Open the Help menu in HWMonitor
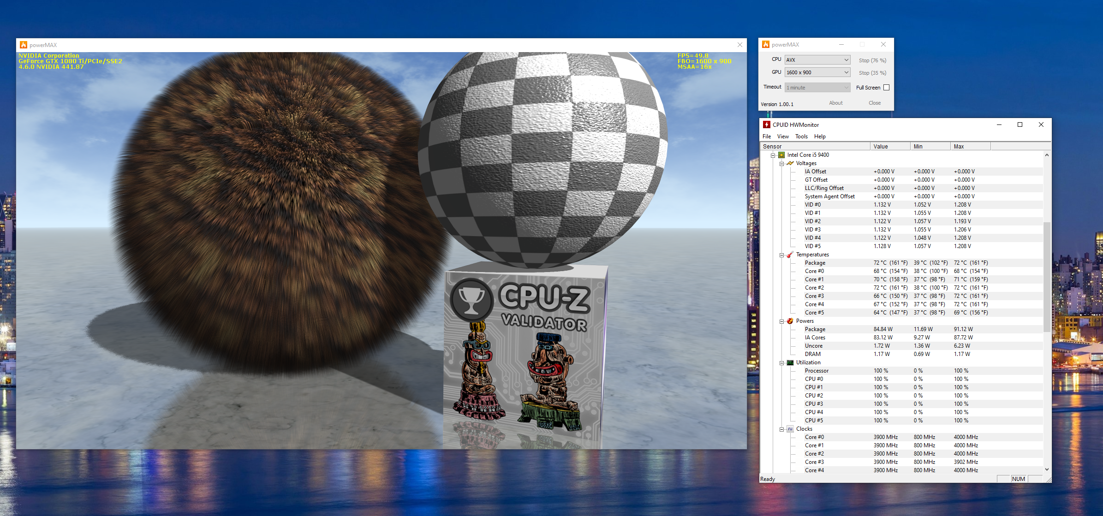This screenshot has height=516, width=1103. click(820, 136)
